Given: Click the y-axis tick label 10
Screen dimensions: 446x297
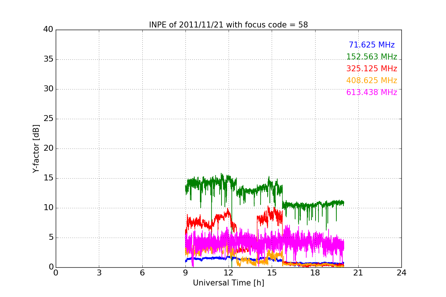Looking at the screenshot, I should (x=48, y=208).
